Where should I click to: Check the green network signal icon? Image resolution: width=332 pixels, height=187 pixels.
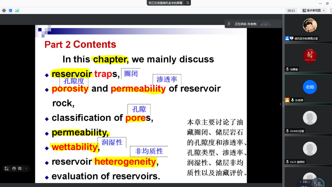[x=17, y=10]
